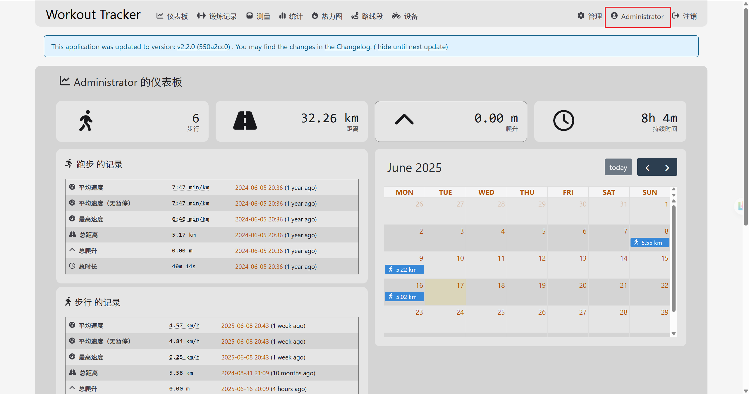Image resolution: width=749 pixels, height=394 pixels.
Task: Click the 注销 logout icon
Action: (x=676, y=16)
